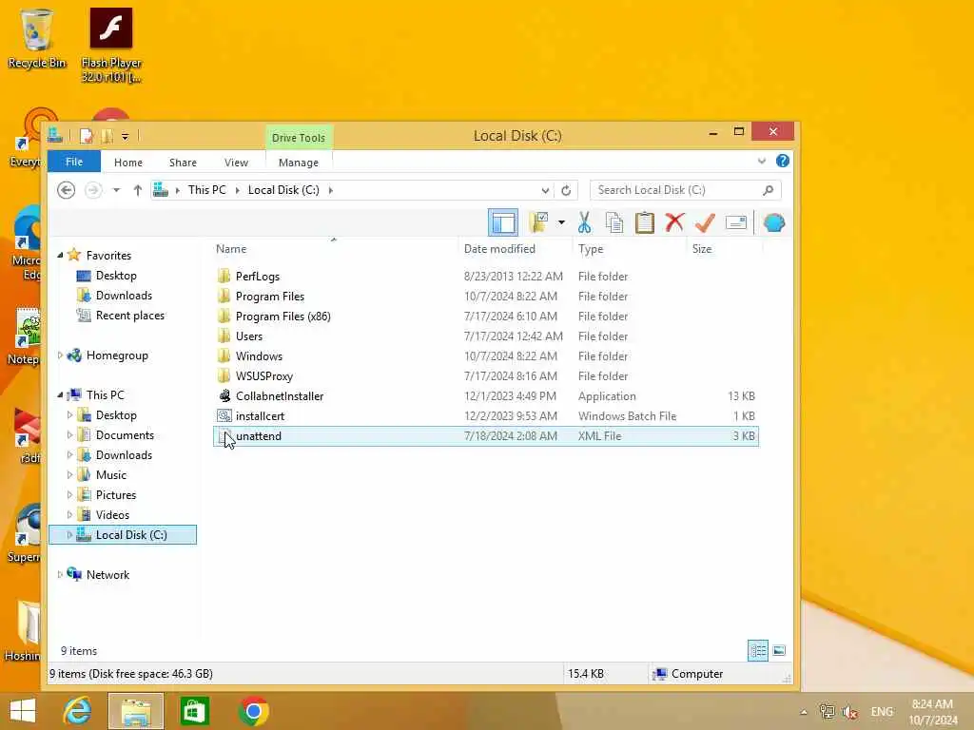Click the red X Delete icon
Screen dimensions: 974x730
click(x=674, y=222)
